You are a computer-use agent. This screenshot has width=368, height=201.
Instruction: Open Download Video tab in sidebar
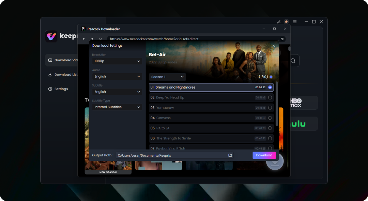click(x=61, y=60)
